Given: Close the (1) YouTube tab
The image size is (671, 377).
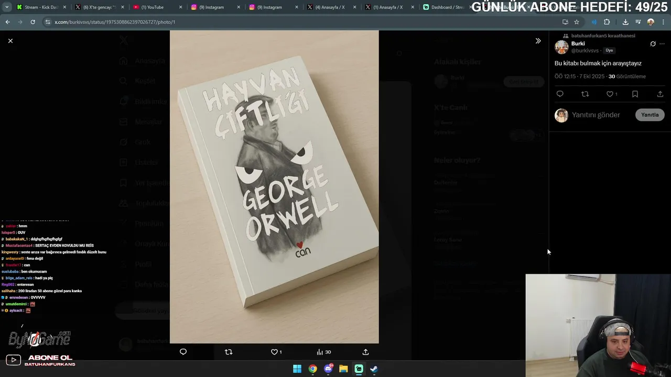Looking at the screenshot, I should pos(181,7).
